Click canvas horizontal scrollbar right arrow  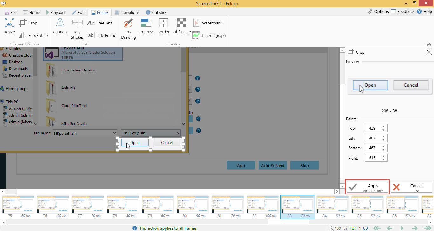coord(337,192)
